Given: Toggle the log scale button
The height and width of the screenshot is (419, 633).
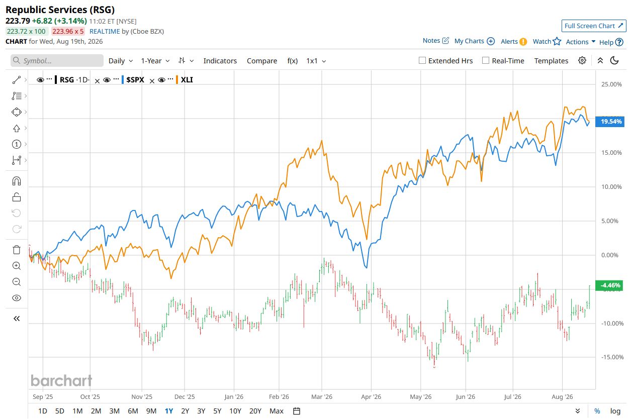Looking at the screenshot, I should (x=615, y=411).
